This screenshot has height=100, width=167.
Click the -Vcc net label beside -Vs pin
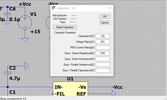click(117, 87)
